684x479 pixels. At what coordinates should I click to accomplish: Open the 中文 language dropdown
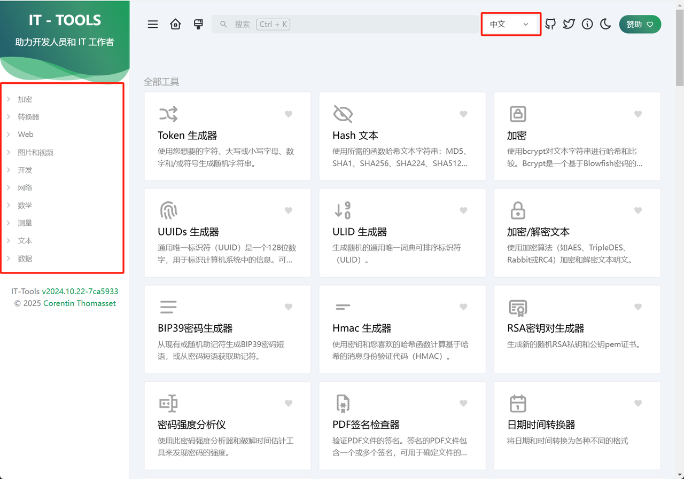(510, 24)
